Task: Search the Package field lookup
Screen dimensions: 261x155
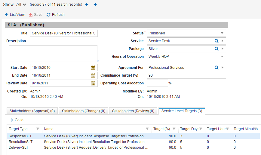Action: (x=216, y=49)
